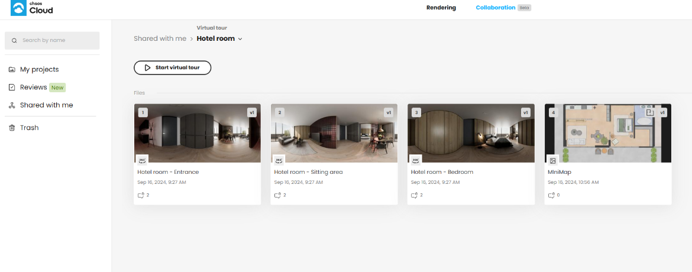Go back to the Shared with me breadcrumb
Screen dimensions: 692x272
pyautogui.click(x=160, y=38)
